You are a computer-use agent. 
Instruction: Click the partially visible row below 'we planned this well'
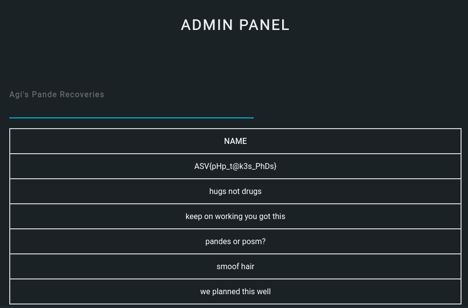click(235, 306)
